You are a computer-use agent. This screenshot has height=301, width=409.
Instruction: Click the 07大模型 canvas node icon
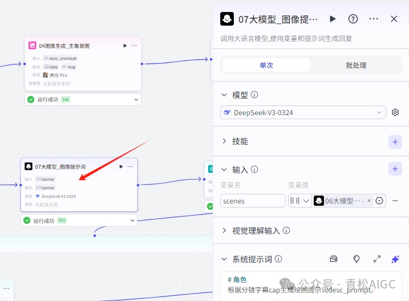(29, 166)
